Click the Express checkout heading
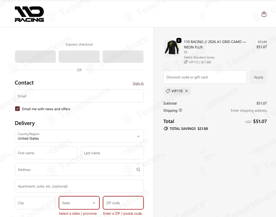Viewport: 276px width, 217px height. [x=79, y=44]
